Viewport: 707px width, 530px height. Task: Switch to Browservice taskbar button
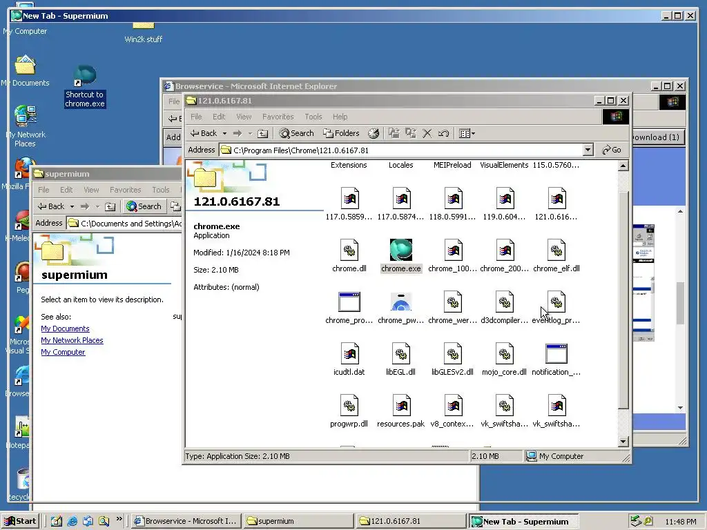pos(186,521)
